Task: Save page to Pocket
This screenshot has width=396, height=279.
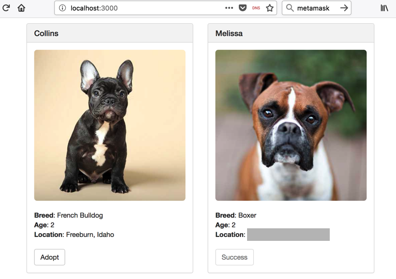Action: pos(243,8)
